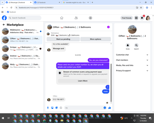Expand the Customize chat section

pyautogui.click(x=132, y=55)
